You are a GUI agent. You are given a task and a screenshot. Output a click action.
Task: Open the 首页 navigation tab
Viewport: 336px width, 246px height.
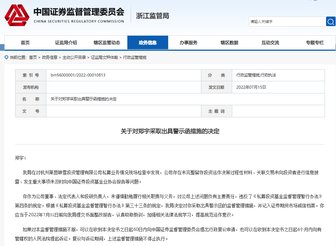[x=25, y=42]
